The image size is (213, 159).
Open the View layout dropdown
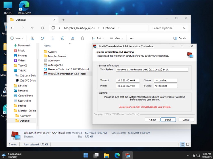click(x=116, y=38)
